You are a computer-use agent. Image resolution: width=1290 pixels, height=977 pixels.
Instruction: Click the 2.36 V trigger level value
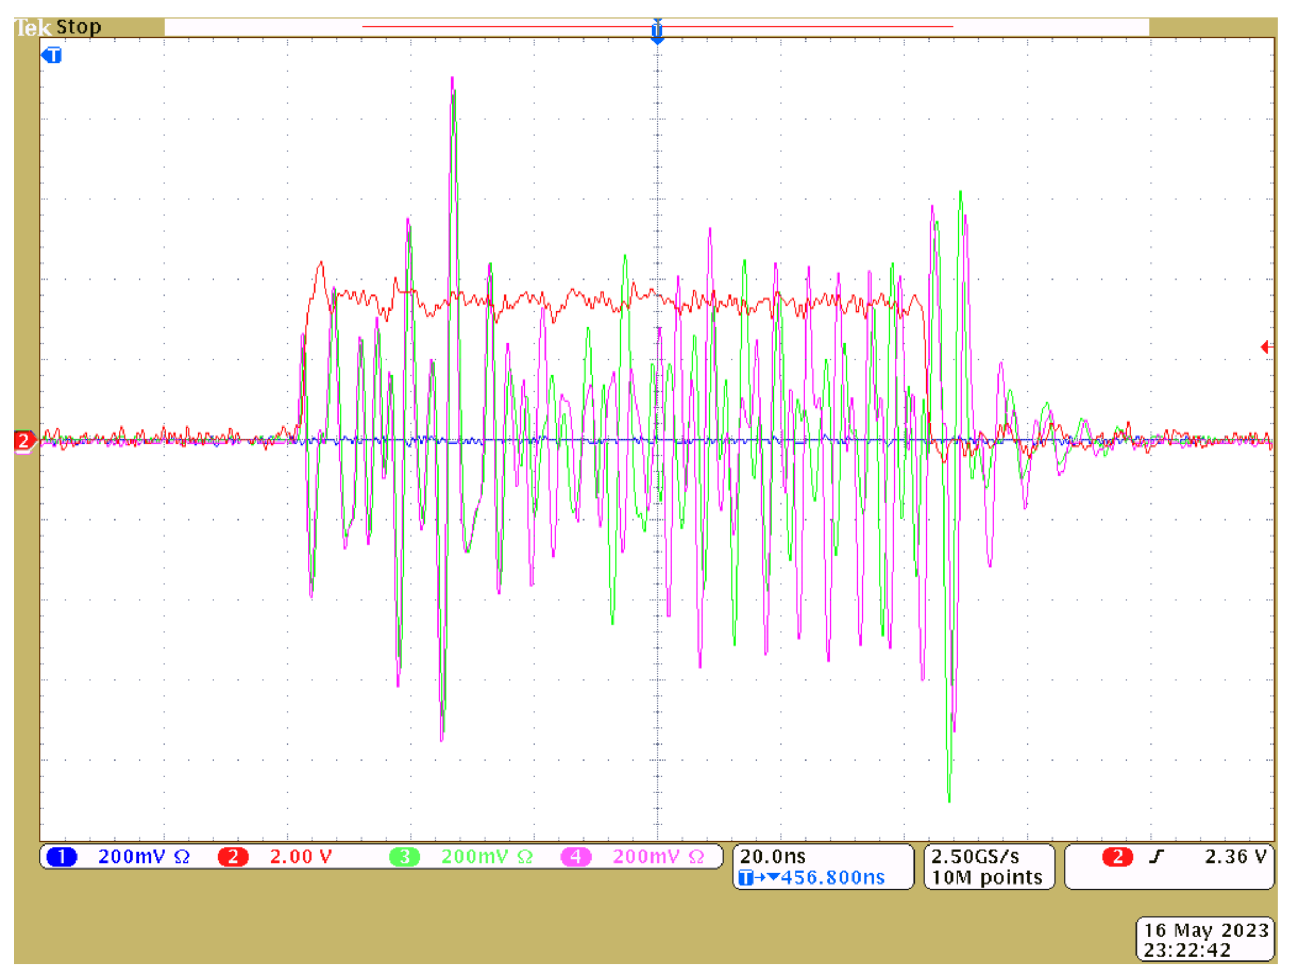1235,857
